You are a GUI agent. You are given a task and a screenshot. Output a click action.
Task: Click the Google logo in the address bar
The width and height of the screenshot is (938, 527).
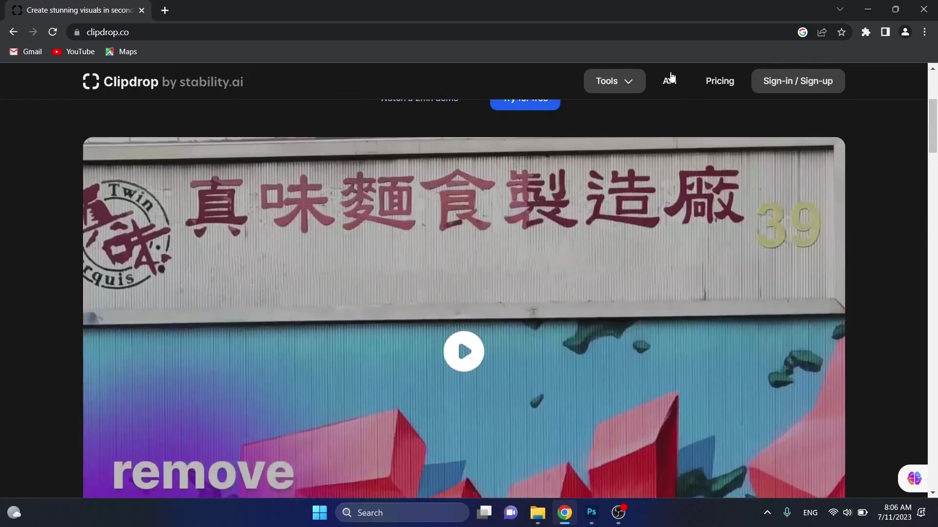click(x=802, y=32)
